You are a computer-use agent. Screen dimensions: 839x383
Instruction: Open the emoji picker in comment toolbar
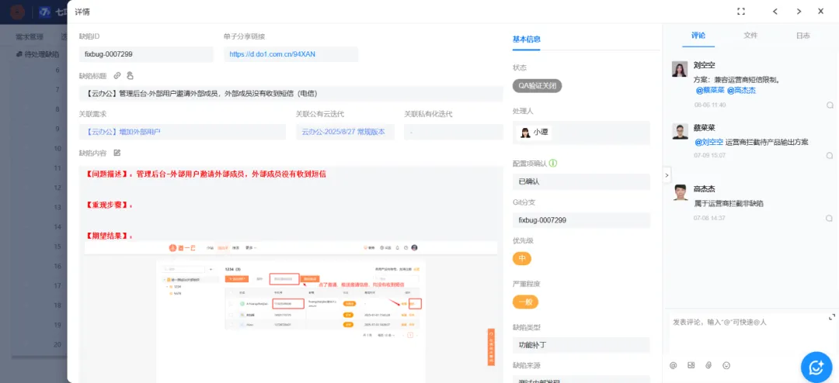click(726, 365)
